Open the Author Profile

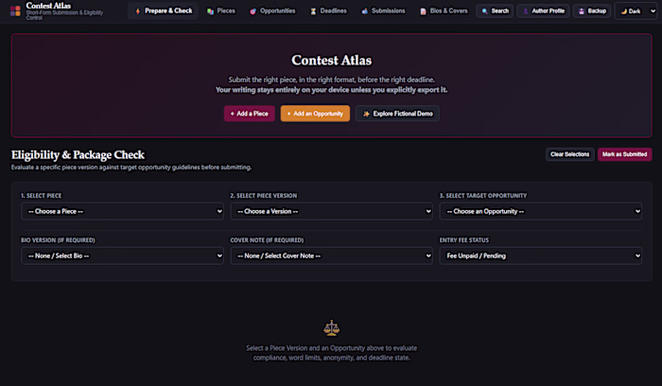tap(544, 11)
